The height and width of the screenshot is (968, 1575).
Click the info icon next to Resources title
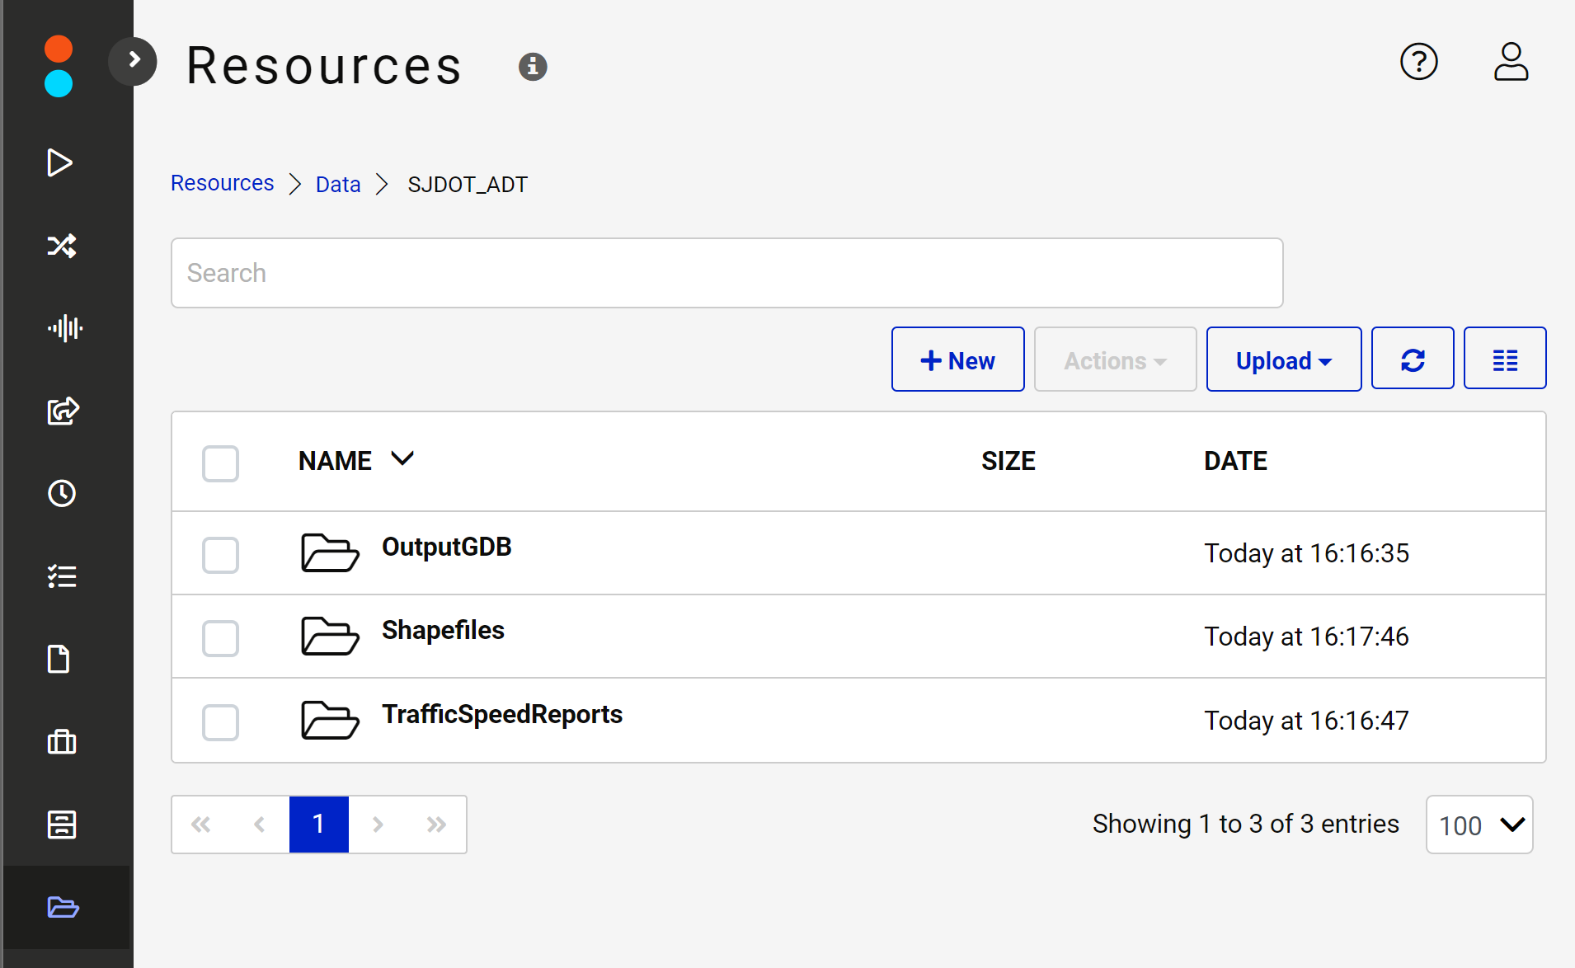(x=533, y=66)
